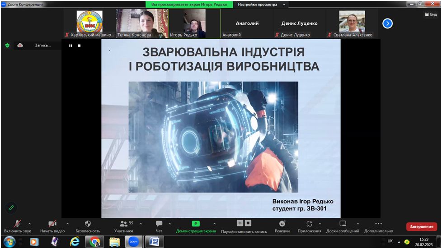Image resolution: width=442 pixels, height=249 pixels.
Task: Pause the recording in bottom toolbar
Action: 240,223
